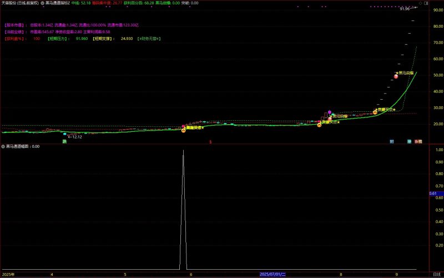Open the 日线 period selector at bottom right
The width and height of the screenshot is (444, 278).
point(436,274)
